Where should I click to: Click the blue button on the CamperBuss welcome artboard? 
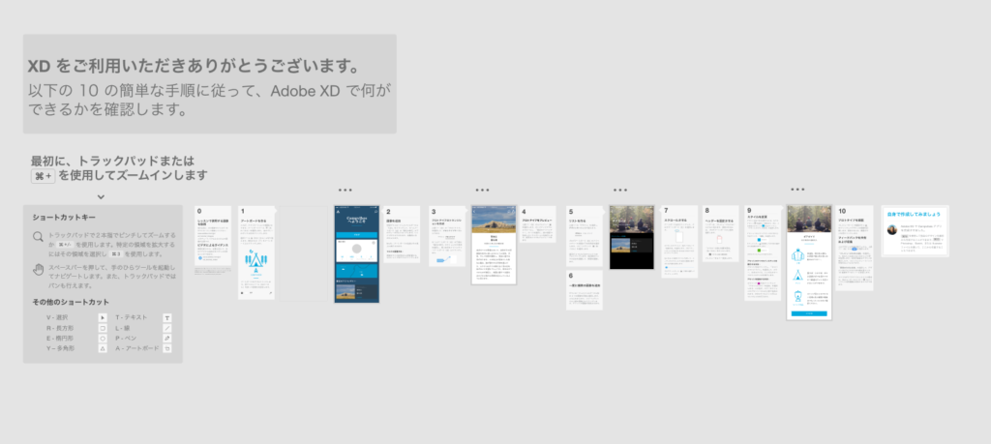(357, 234)
